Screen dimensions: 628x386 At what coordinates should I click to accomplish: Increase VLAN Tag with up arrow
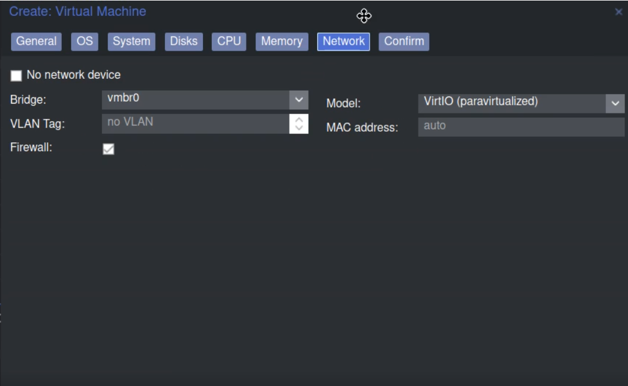click(x=299, y=119)
